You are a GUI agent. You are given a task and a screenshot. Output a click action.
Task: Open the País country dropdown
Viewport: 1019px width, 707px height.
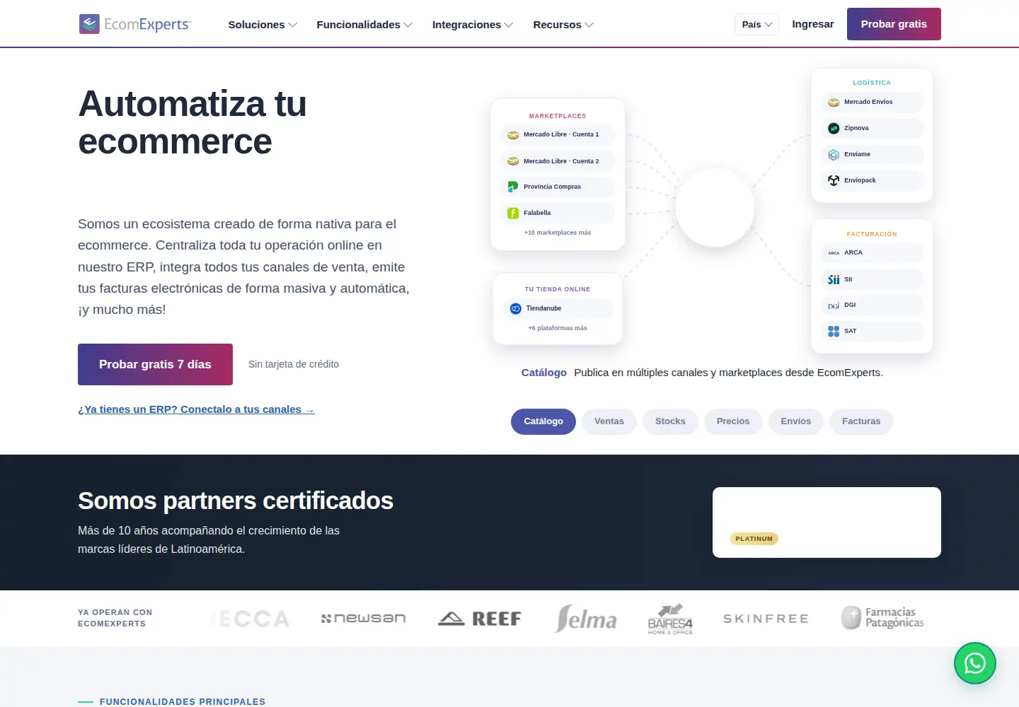coord(756,25)
